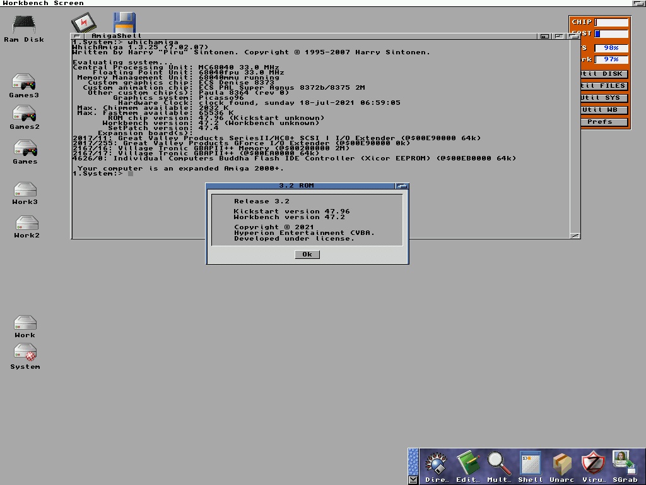Image resolution: width=646 pixels, height=485 pixels.
Task: Click the Util DISK button
Action: tap(604, 74)
